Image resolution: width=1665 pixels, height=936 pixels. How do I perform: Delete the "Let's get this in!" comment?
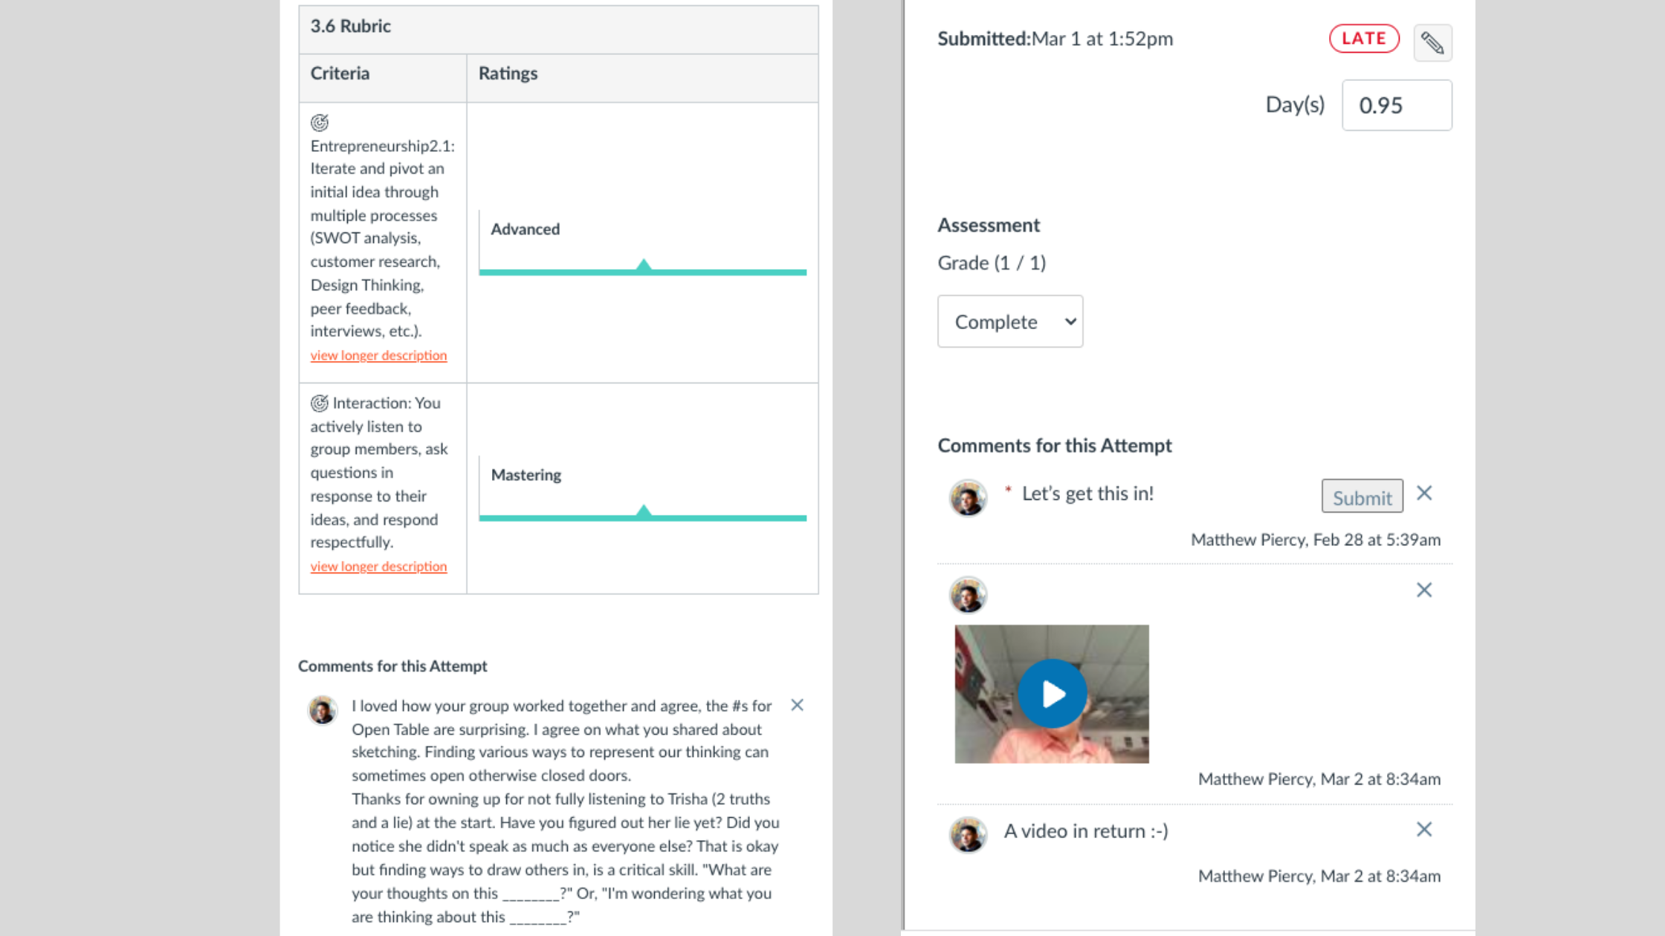click(x=1423, y=493)
